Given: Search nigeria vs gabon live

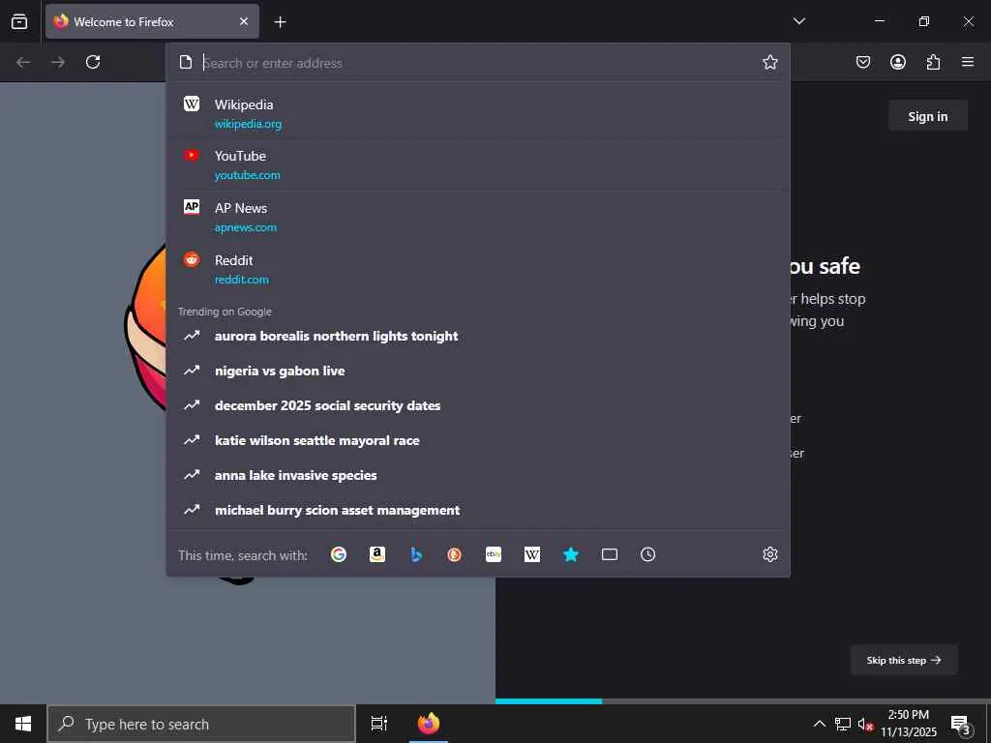Looking at the screenshot, I should [478, 371].
